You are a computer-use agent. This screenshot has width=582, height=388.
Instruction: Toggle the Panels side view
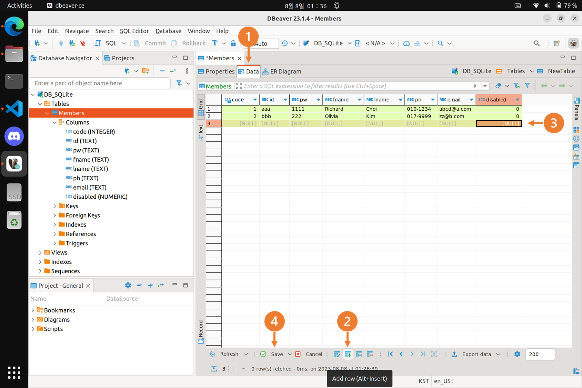(576, 109)
